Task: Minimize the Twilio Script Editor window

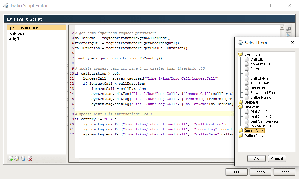Action: click(254, 5)
